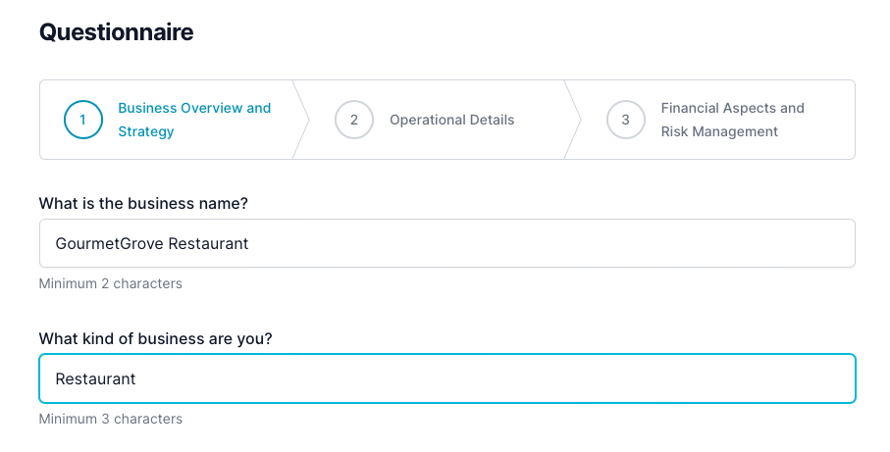Image resolution: width=890 pixels, height=452 pixels.
Task: Click the step 1 number circle
Action: [83, 120]
